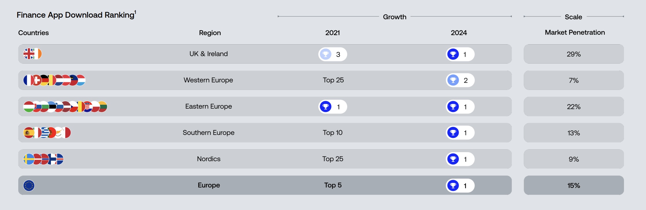
Task: Click the Finance App Download Ranking title
Action: pyautogui.click(x=76, y=15)
